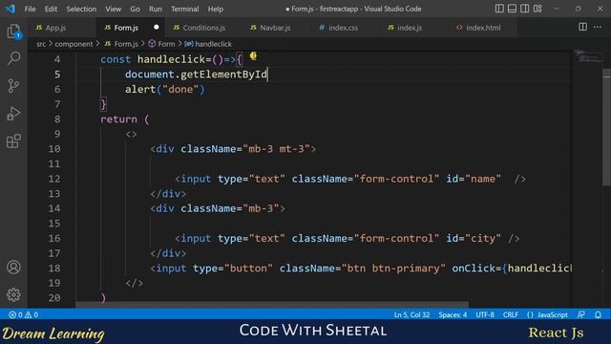Switch to the Conditions.js tab
The image size is (611, 344).
click(x=203, y=28)
